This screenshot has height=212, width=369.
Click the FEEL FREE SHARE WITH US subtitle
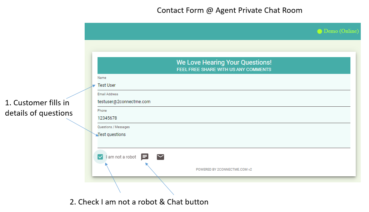click(x=224, y=69)
